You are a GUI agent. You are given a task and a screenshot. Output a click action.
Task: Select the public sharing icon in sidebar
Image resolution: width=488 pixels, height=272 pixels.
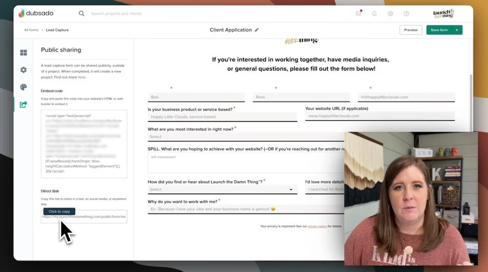point(23,105)
